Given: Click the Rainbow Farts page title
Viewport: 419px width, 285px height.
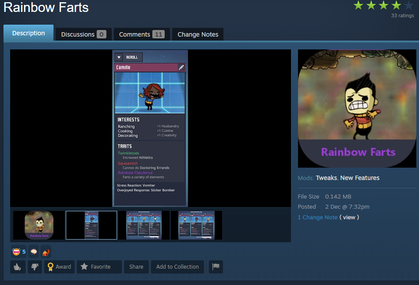Looking at the screenshot, I should pyautogui.click(x=46, y=7).
